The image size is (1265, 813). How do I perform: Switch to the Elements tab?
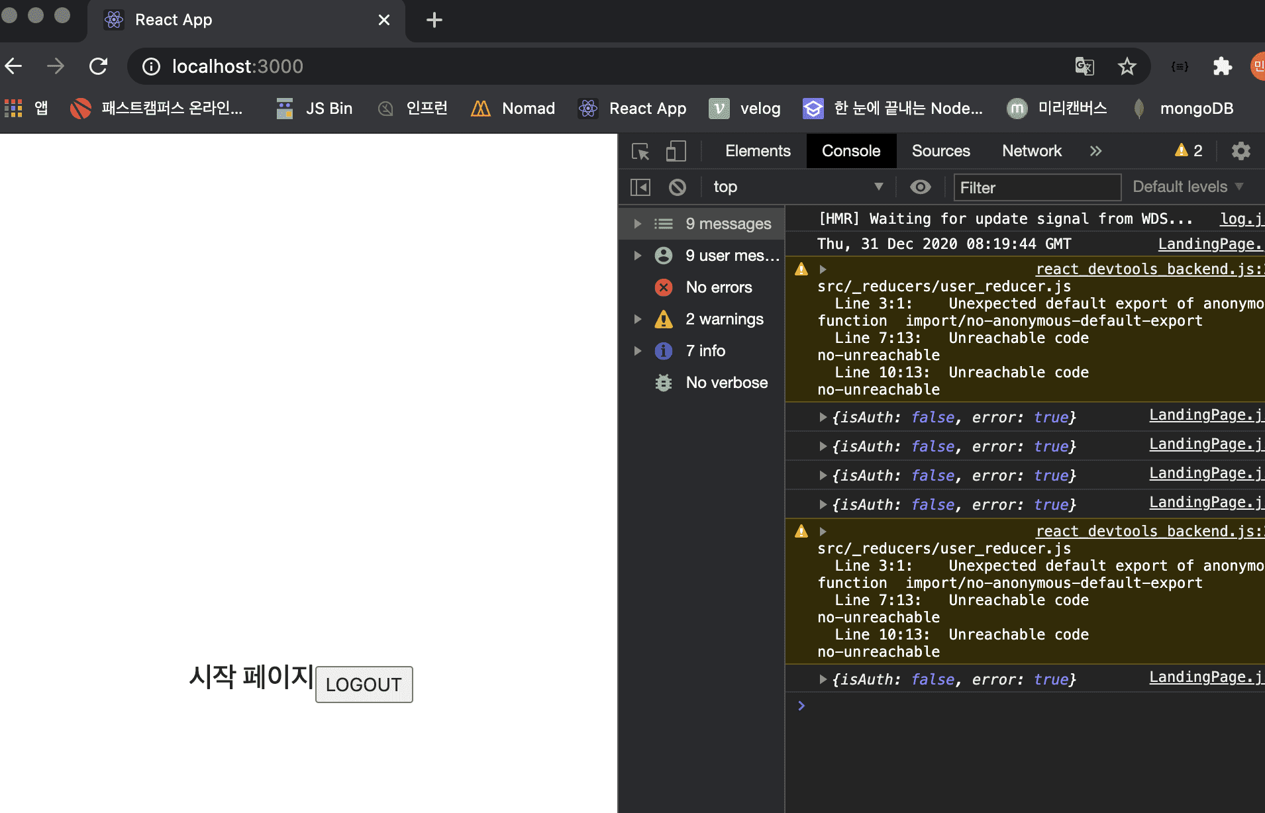[758, 151]
